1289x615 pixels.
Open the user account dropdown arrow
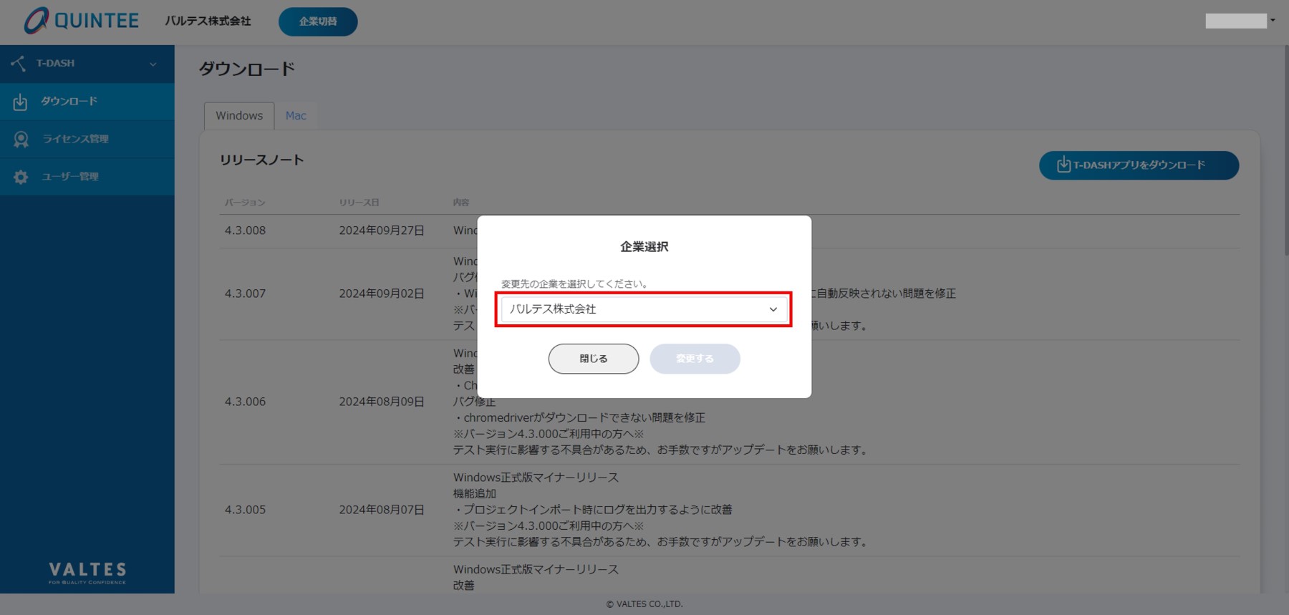tap(1273, 20)
